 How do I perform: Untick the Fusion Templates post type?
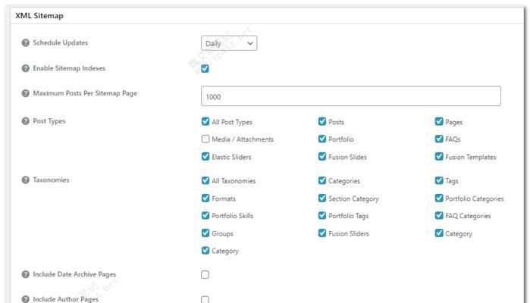pyautogui.click(x=439, y=157)
